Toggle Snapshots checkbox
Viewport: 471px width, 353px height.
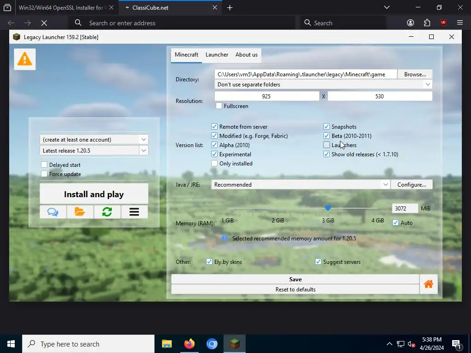click(327, 127)
